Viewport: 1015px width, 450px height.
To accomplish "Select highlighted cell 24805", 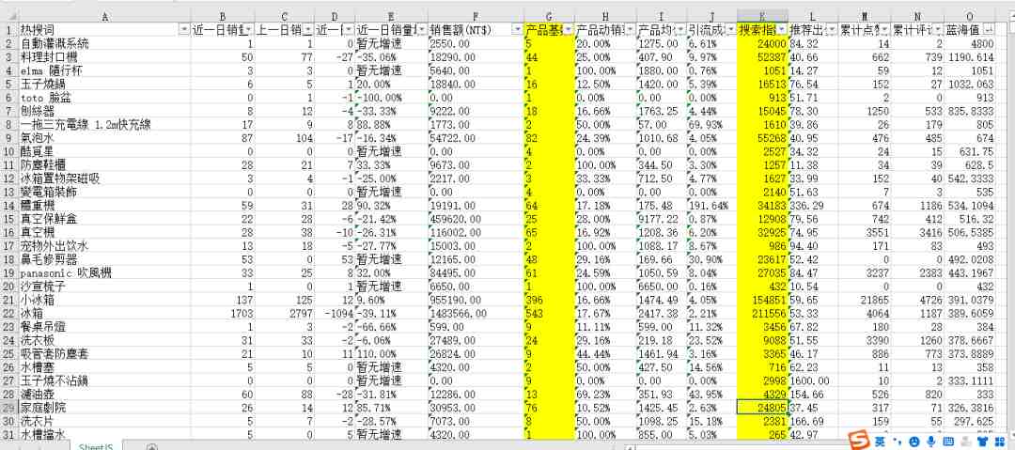I will tap(762, 408).
